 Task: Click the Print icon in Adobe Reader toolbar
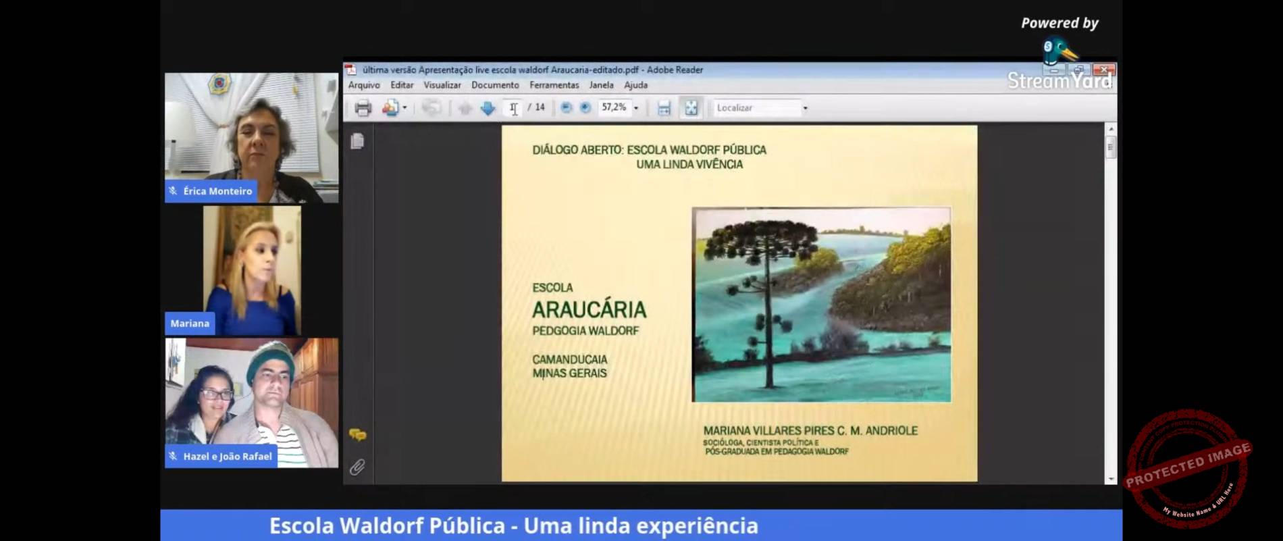click(363, 108)
